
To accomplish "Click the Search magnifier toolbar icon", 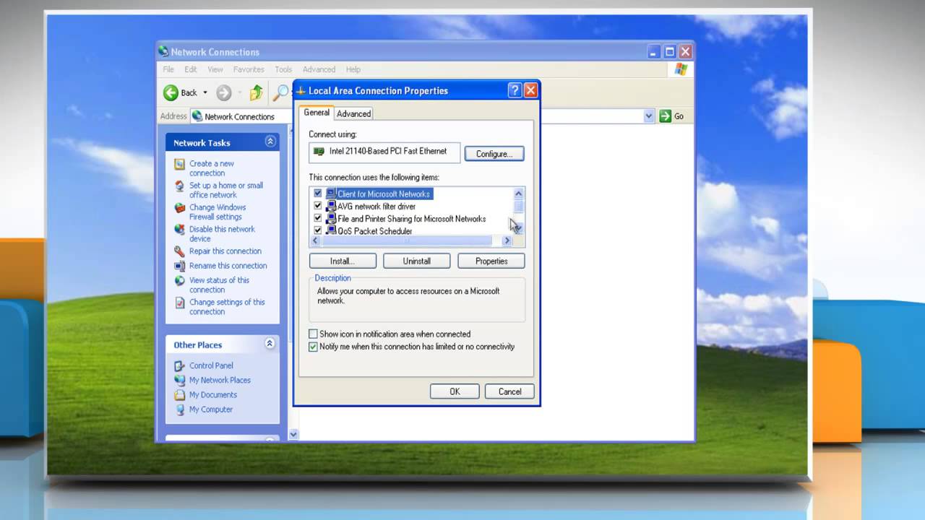I will click(280, 92).
